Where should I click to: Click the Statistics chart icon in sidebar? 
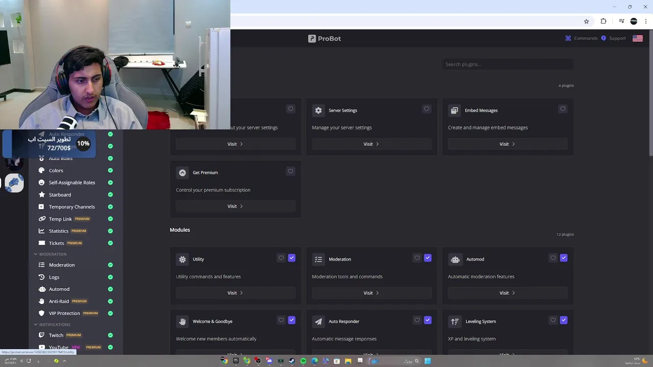coord(41,231)
